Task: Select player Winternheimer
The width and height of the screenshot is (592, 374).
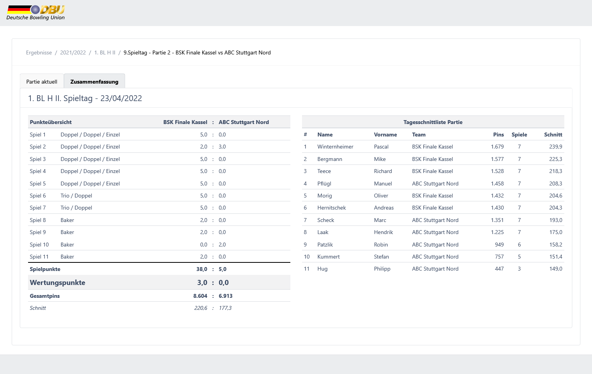Action: point(335,147)
